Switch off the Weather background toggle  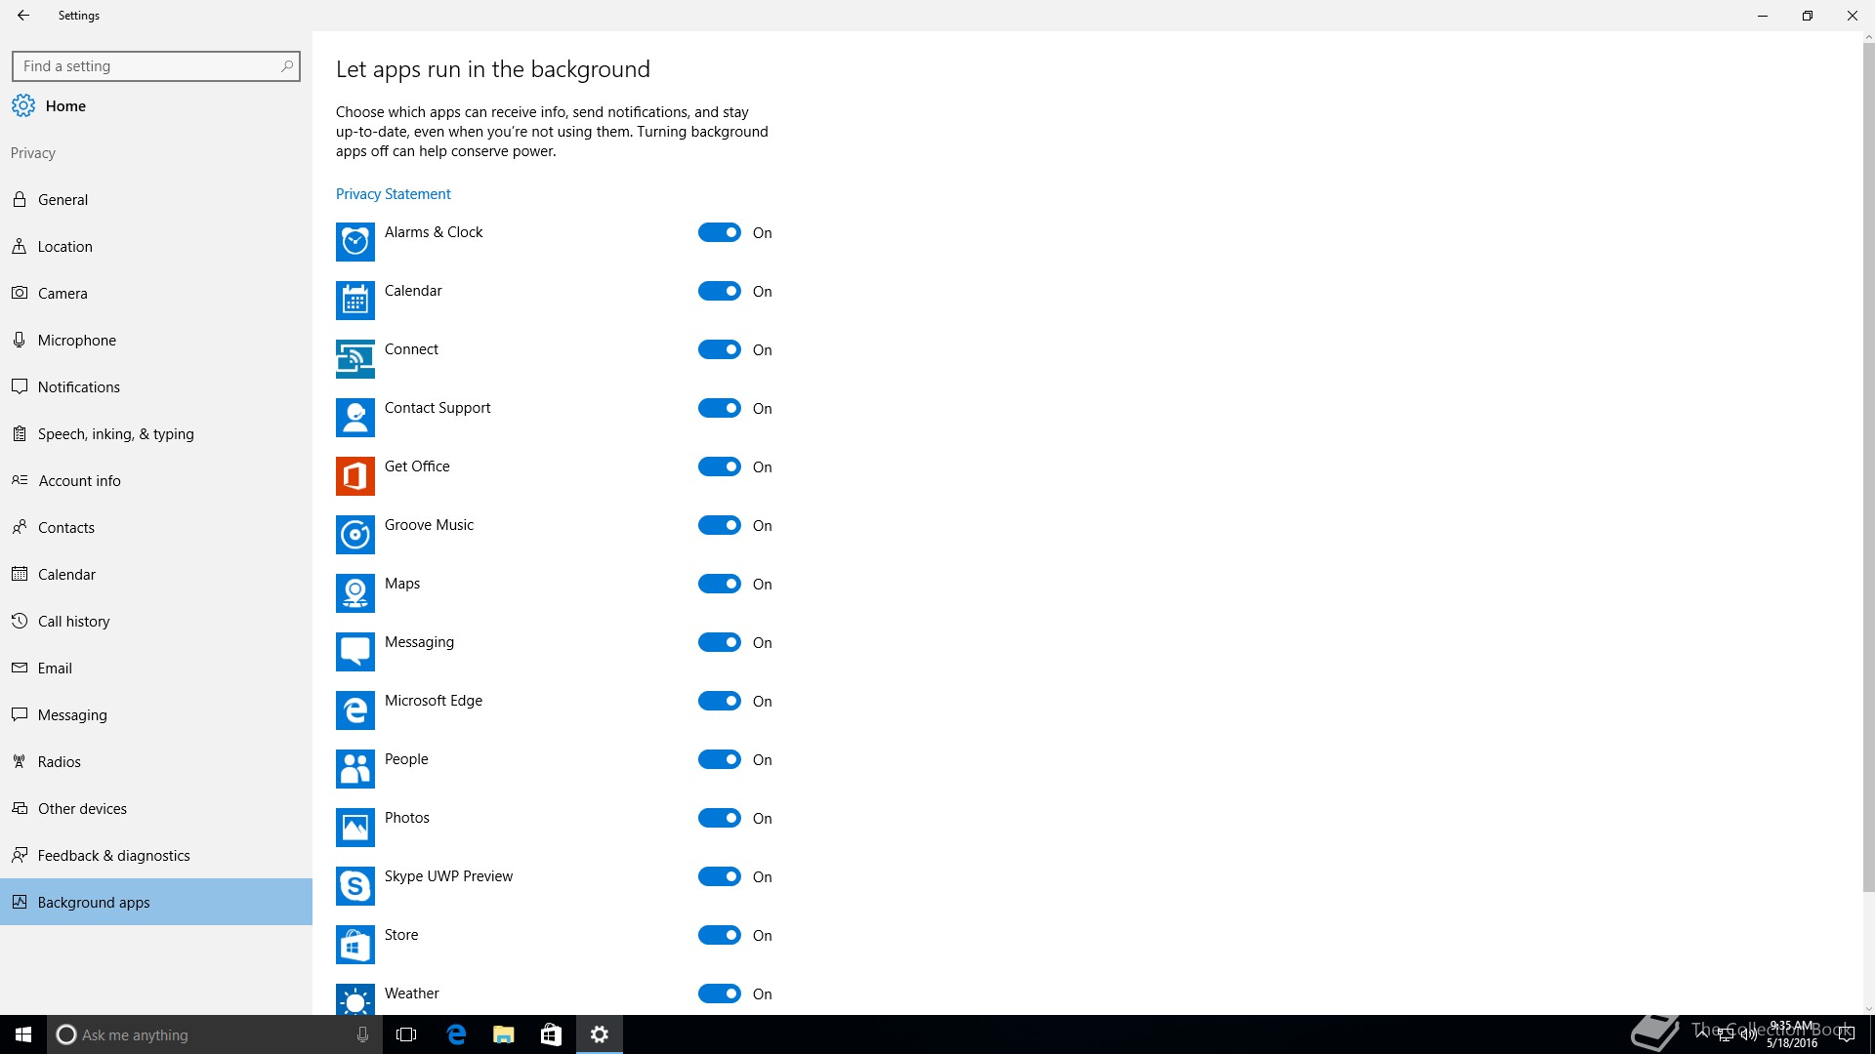pyautogui.click(x=719, y=993)
